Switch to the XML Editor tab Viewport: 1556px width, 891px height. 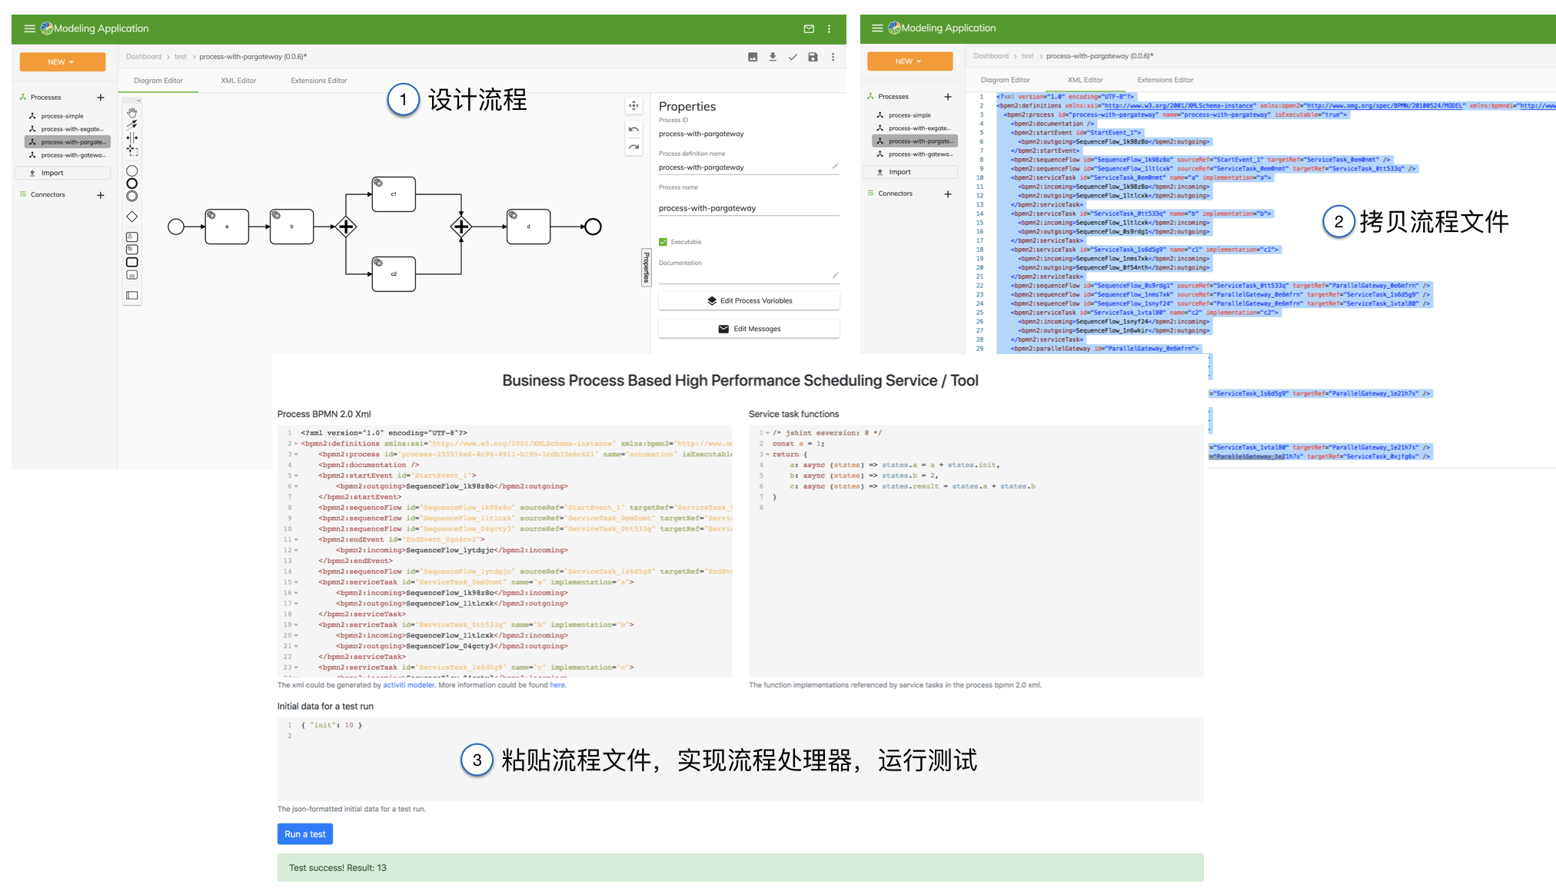(238, 80)
